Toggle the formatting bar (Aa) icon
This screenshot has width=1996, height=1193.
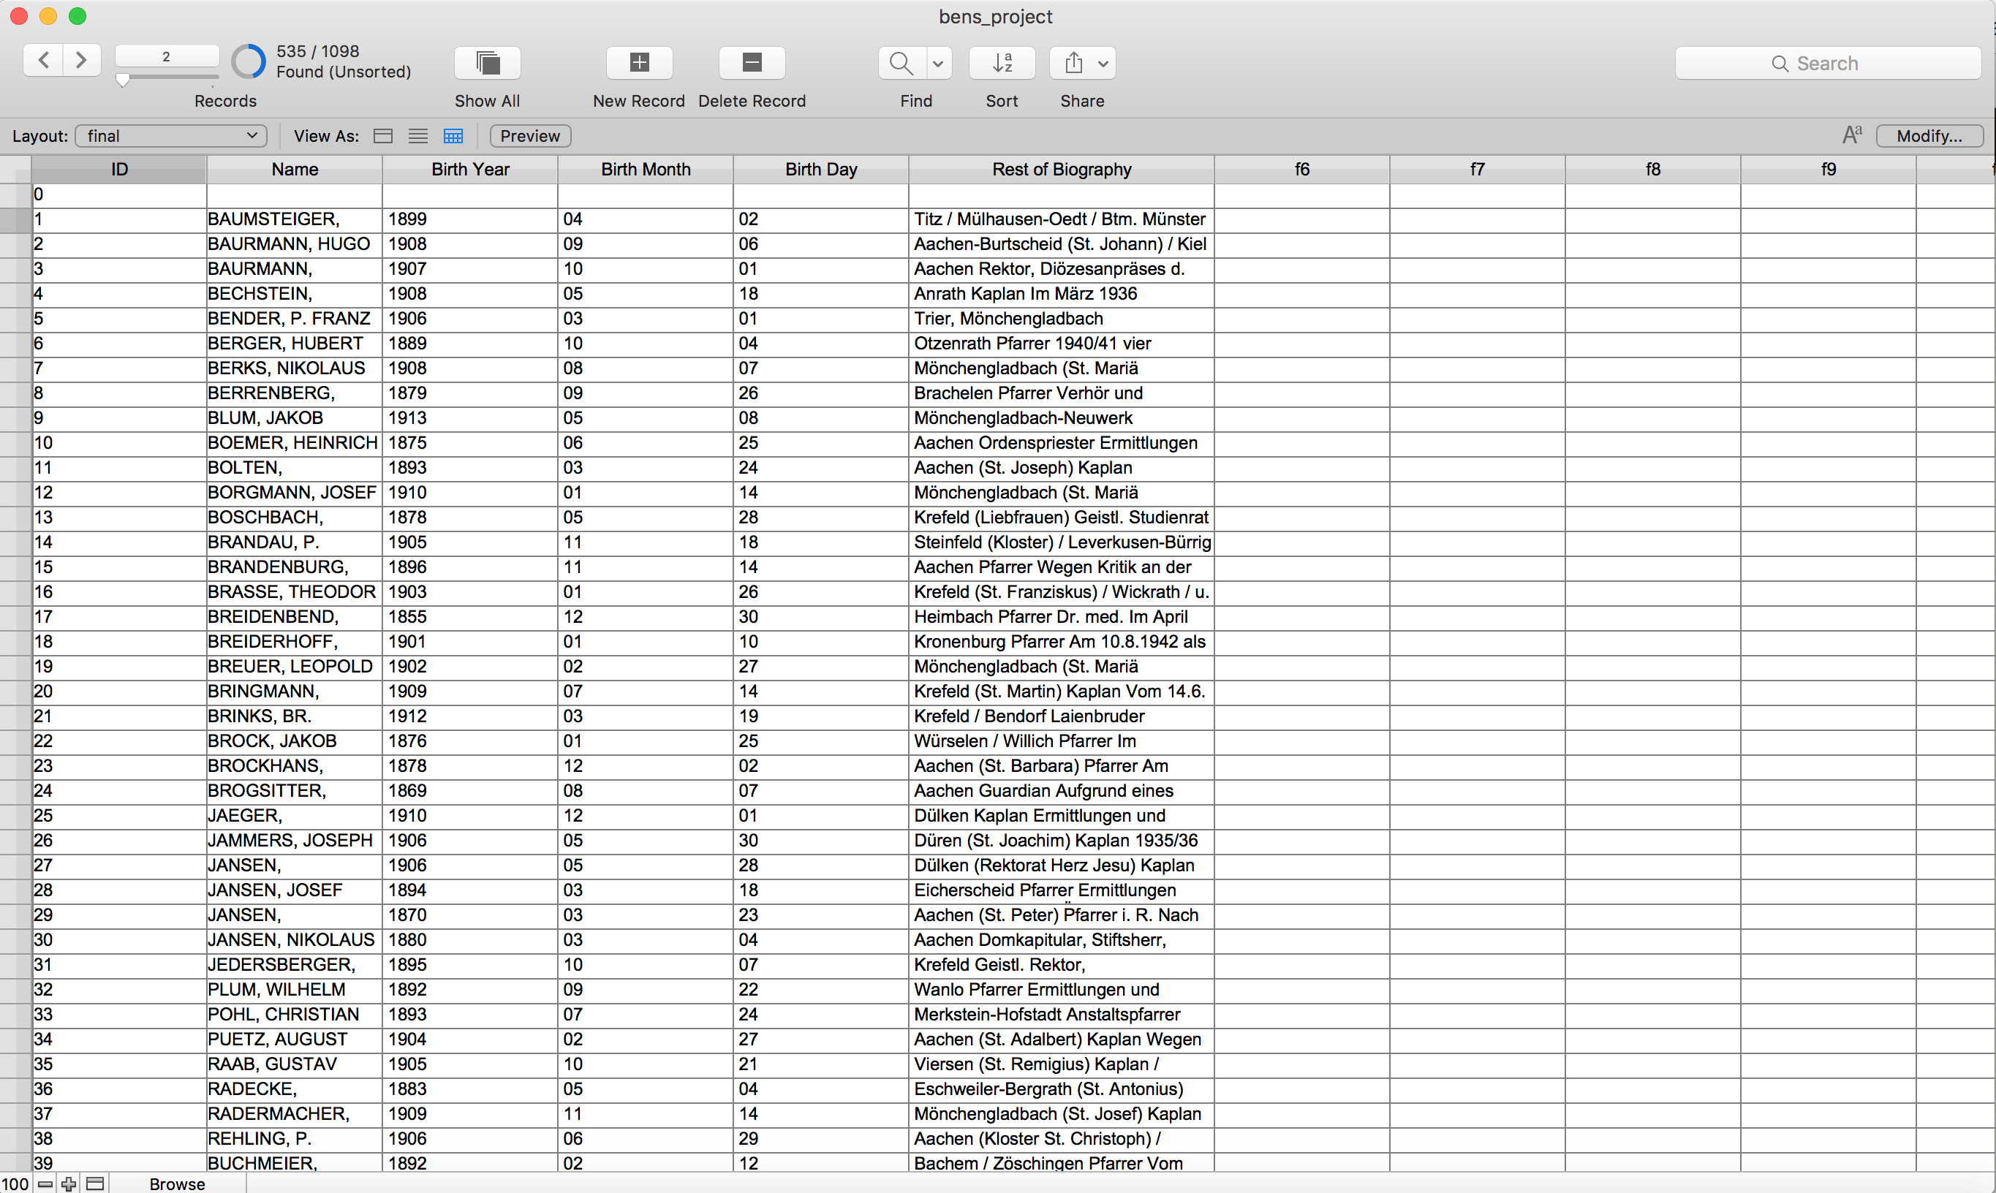coord(1851,135)
